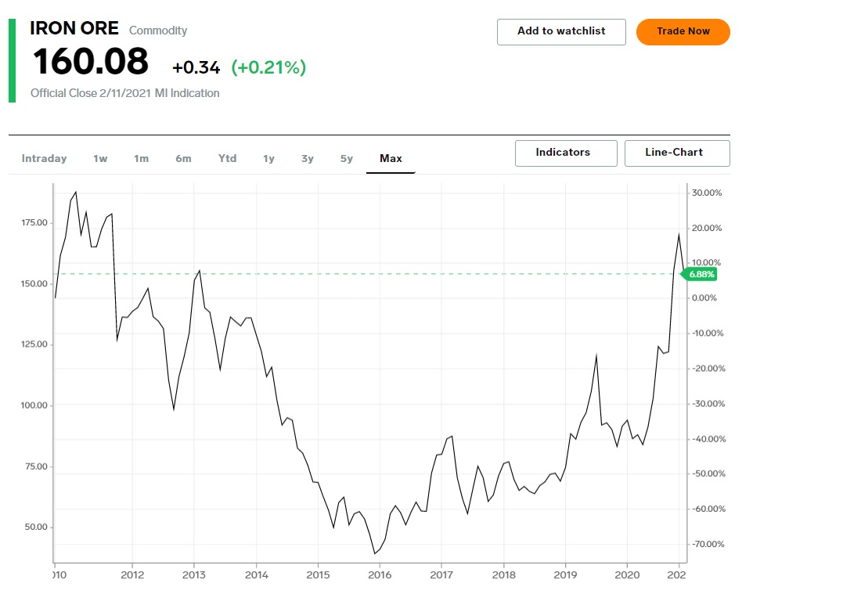Viewport: 861px width, 598px height.
Task: Pick the 5y chart range
Action: (x=347, y=159)
